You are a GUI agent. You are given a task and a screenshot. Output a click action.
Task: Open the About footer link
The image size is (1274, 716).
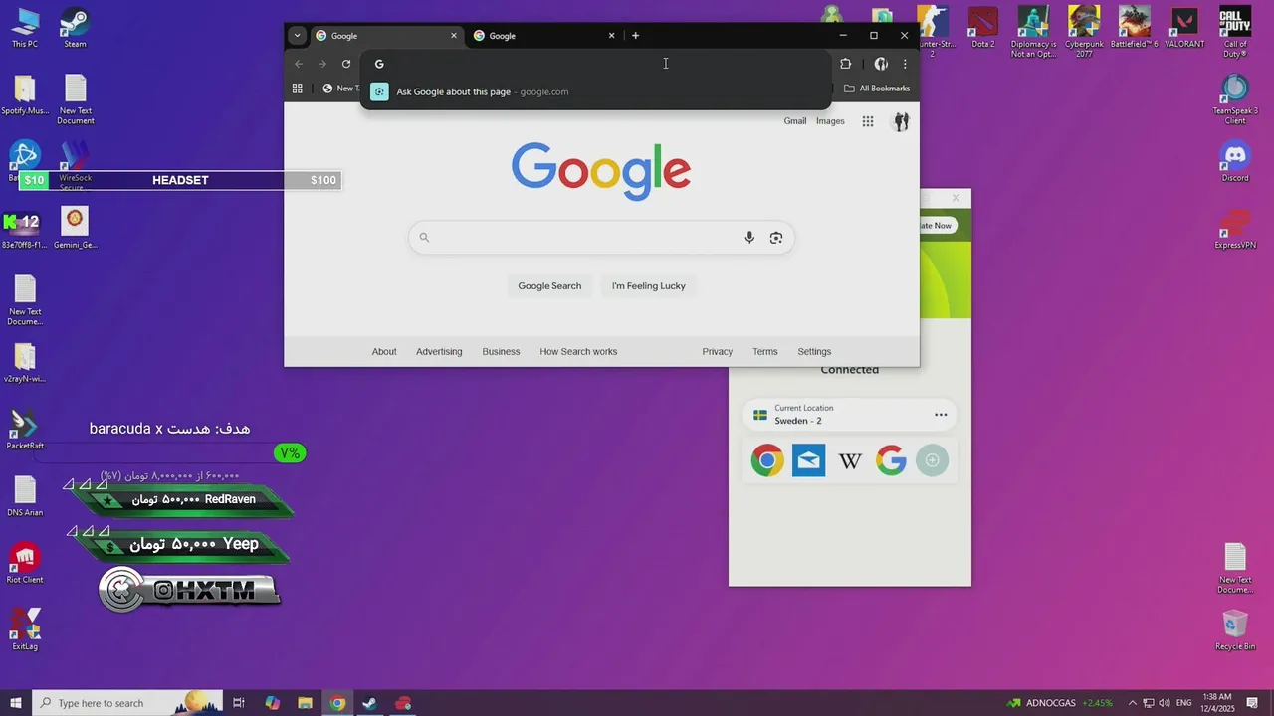384,352
